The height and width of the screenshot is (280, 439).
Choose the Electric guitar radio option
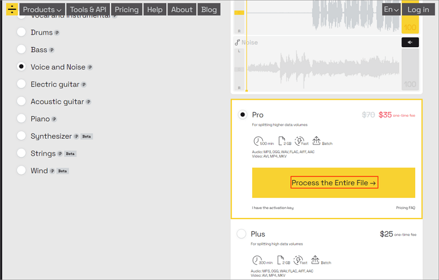(x=21, y=83)
